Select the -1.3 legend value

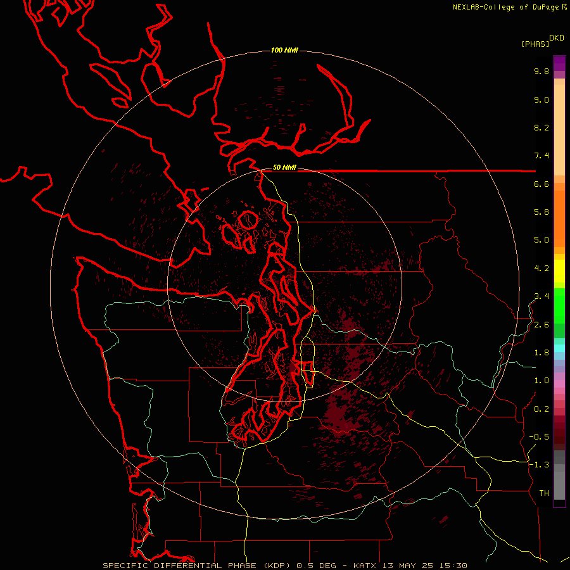coord(539,465)
